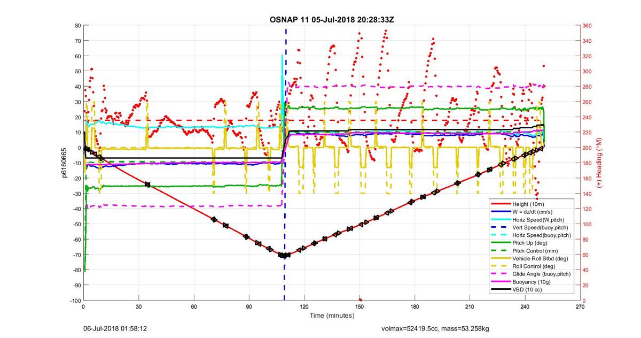Select the Pitch Up (deg) legend entry
Image resolution: width=641 pixels, height=338 pixels.
point(532,243)
